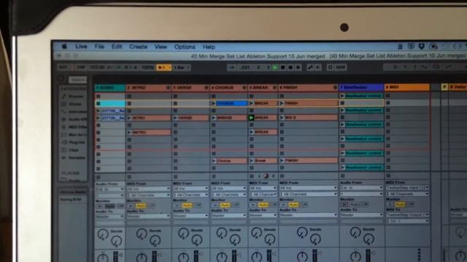Select the 1 Audio track header
467x262 pixels.
[110, 88]
